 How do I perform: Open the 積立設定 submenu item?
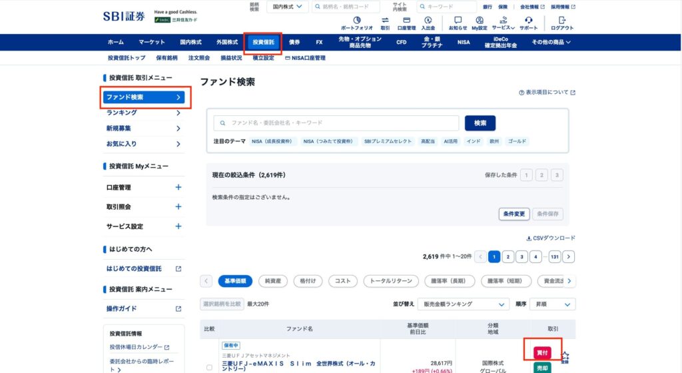point(263,58)
